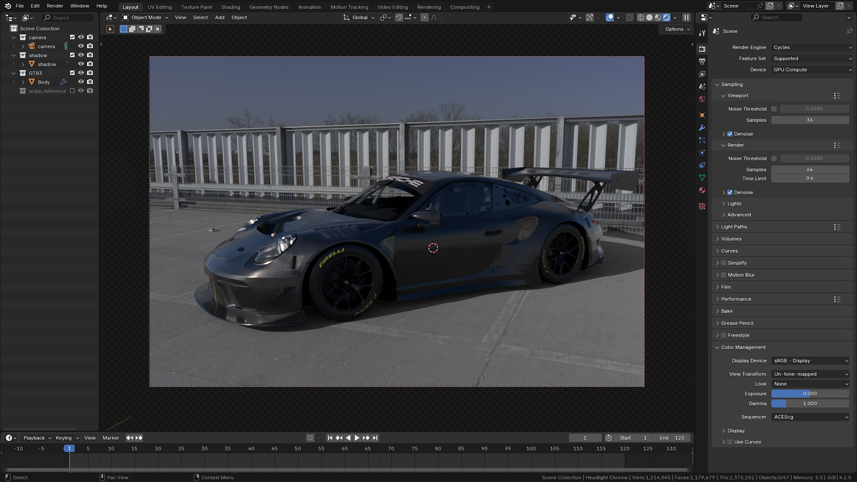Viewport: 857px width, 482px height.
Task: Open the Object Mode dropdown
Action: point(145,17)
